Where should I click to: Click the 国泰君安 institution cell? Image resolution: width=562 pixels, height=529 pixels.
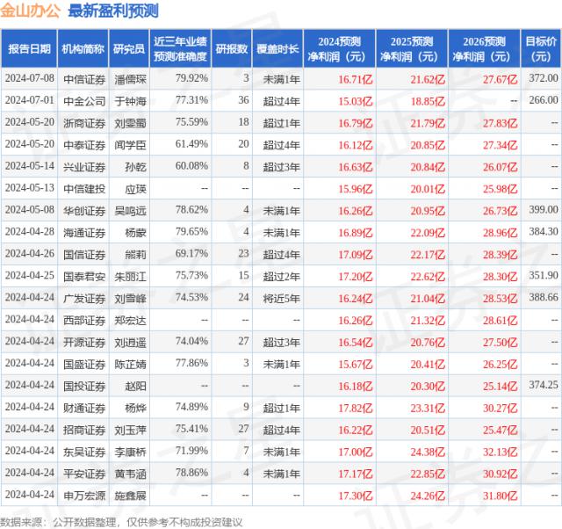tap(84, 276)
